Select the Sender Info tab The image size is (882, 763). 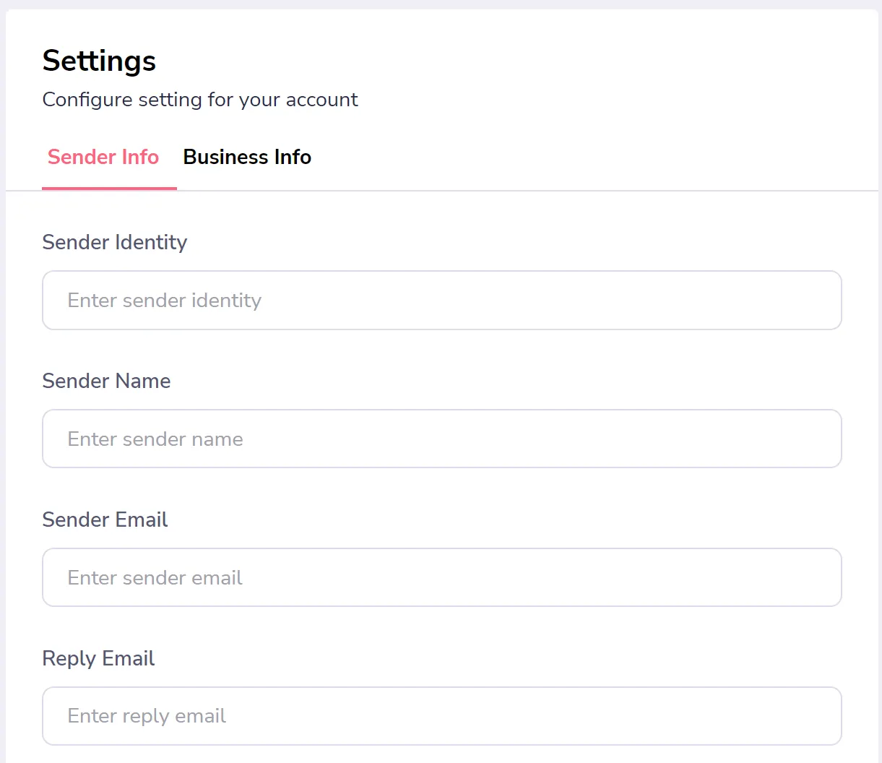[103, 157]
